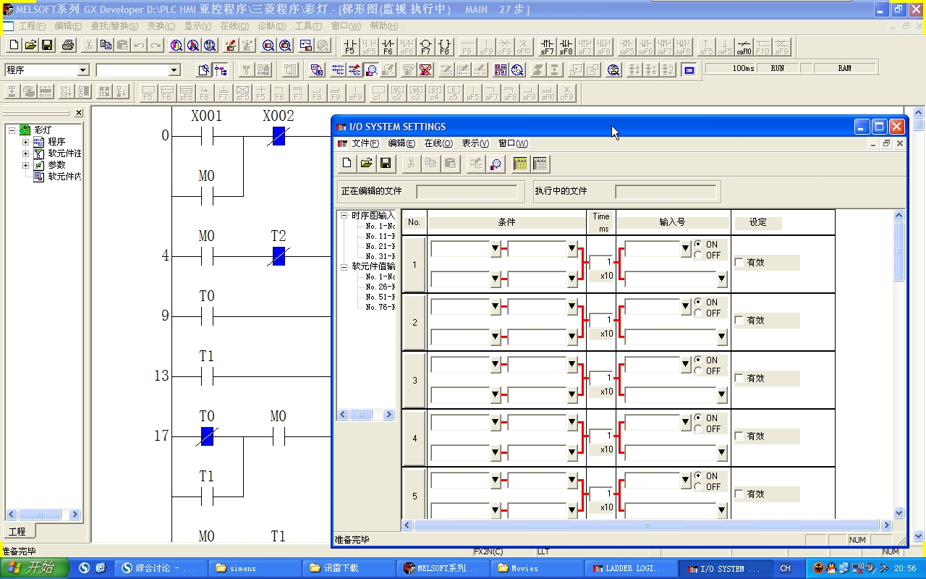This screenshot has width=926, height=579.
Task: Click the Print icon in main toolbar
Action: [x=68, y=46]
